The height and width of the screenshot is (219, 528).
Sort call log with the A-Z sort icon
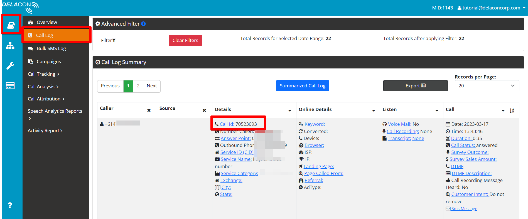[512, 111]
